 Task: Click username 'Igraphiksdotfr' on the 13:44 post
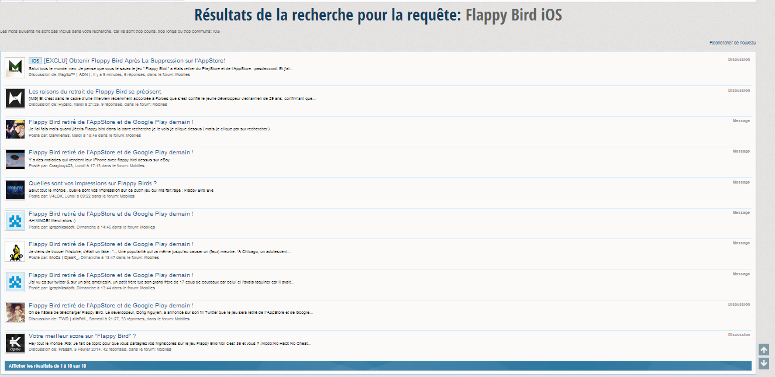click(x=62, y=288)
